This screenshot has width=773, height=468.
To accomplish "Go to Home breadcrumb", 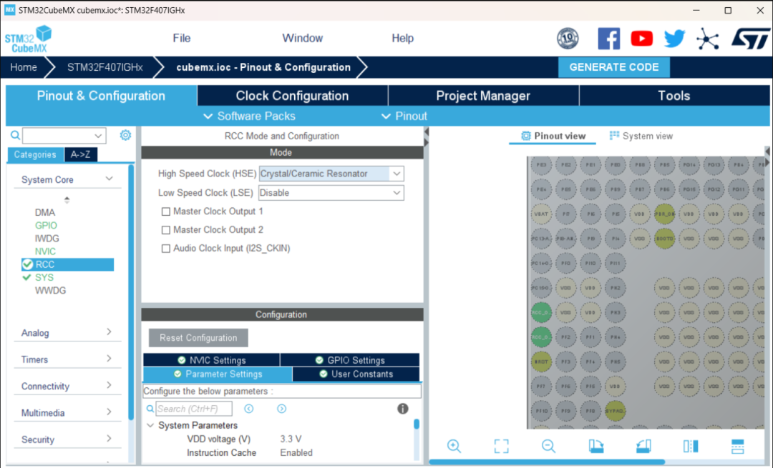I will [x=24, y=67].
